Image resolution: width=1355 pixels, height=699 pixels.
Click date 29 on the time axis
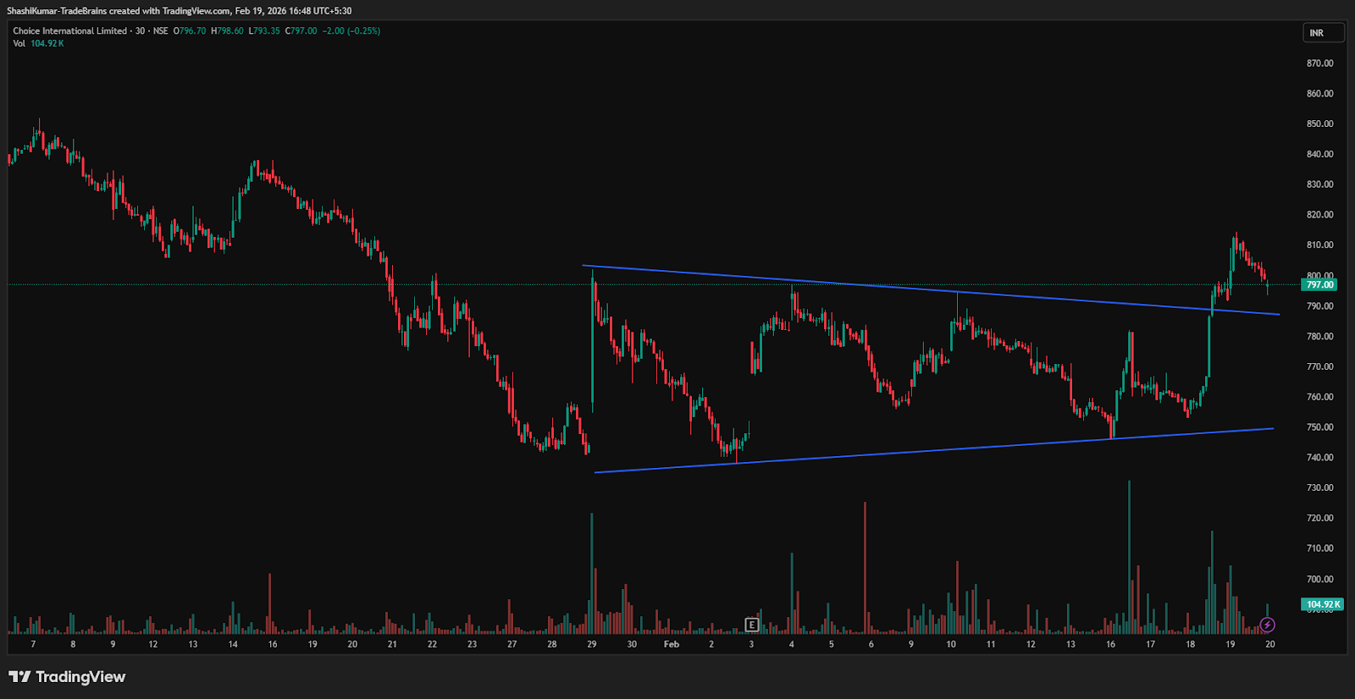pos(592,645)
